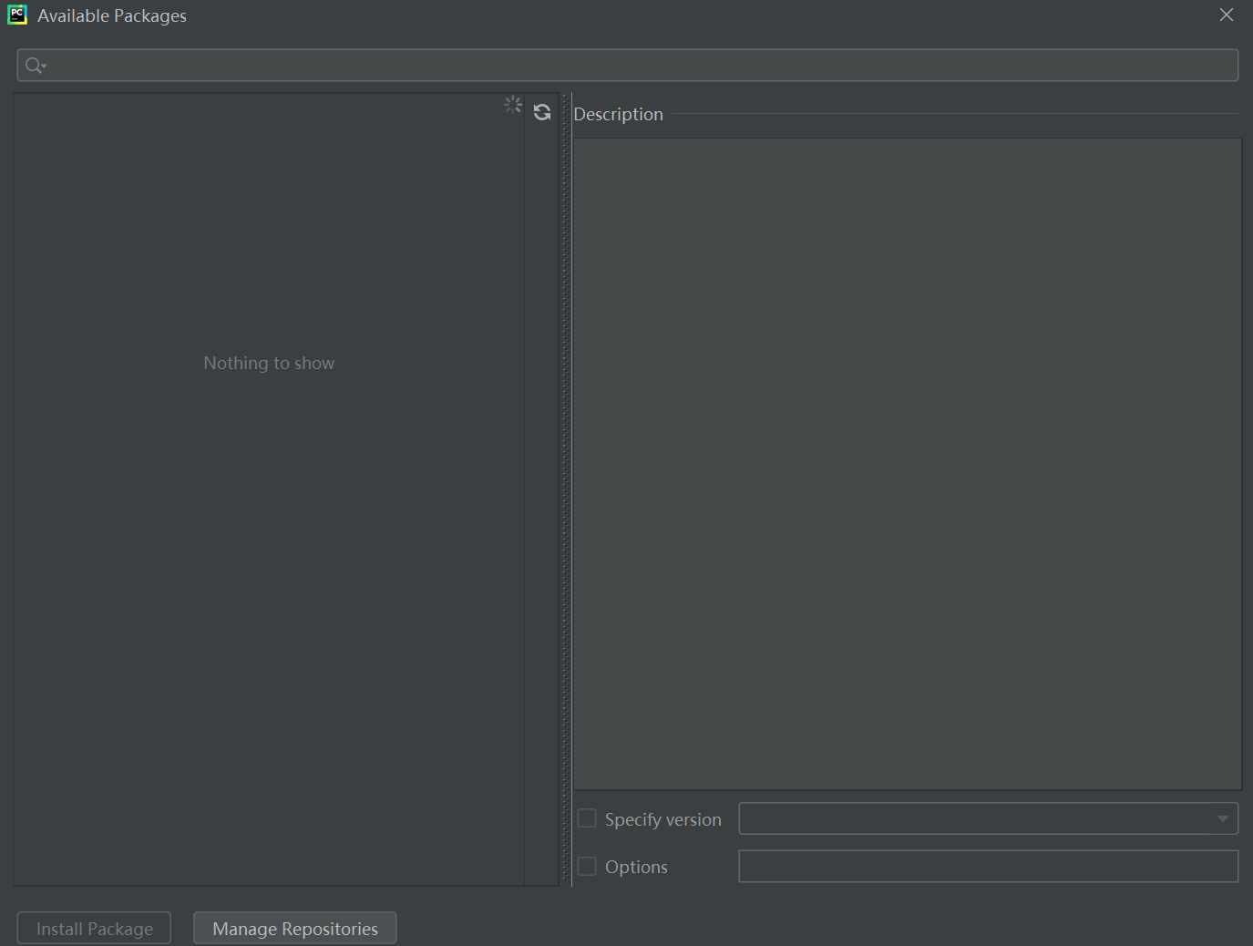Click the loading spinner above the package list
This screenshot has width=1253, height=946.
coord(512,104)
